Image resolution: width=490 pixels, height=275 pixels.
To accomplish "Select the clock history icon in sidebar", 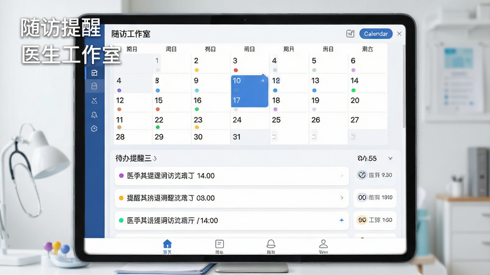I will tap(94, 128).
